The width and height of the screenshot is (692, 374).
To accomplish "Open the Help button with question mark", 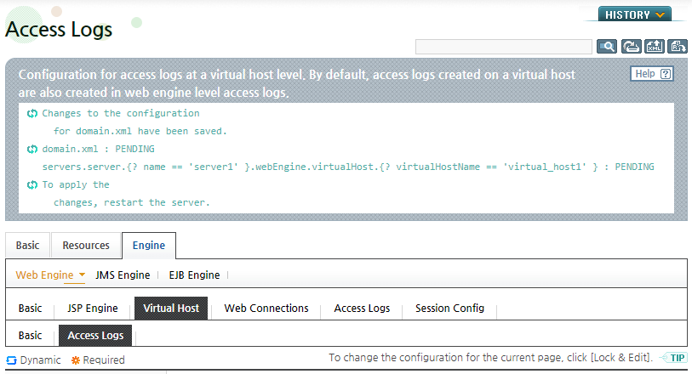I will pyautogui.click(x=652, y=74).
